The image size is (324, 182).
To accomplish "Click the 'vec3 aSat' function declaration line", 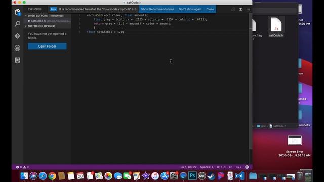I will point(117,15).
